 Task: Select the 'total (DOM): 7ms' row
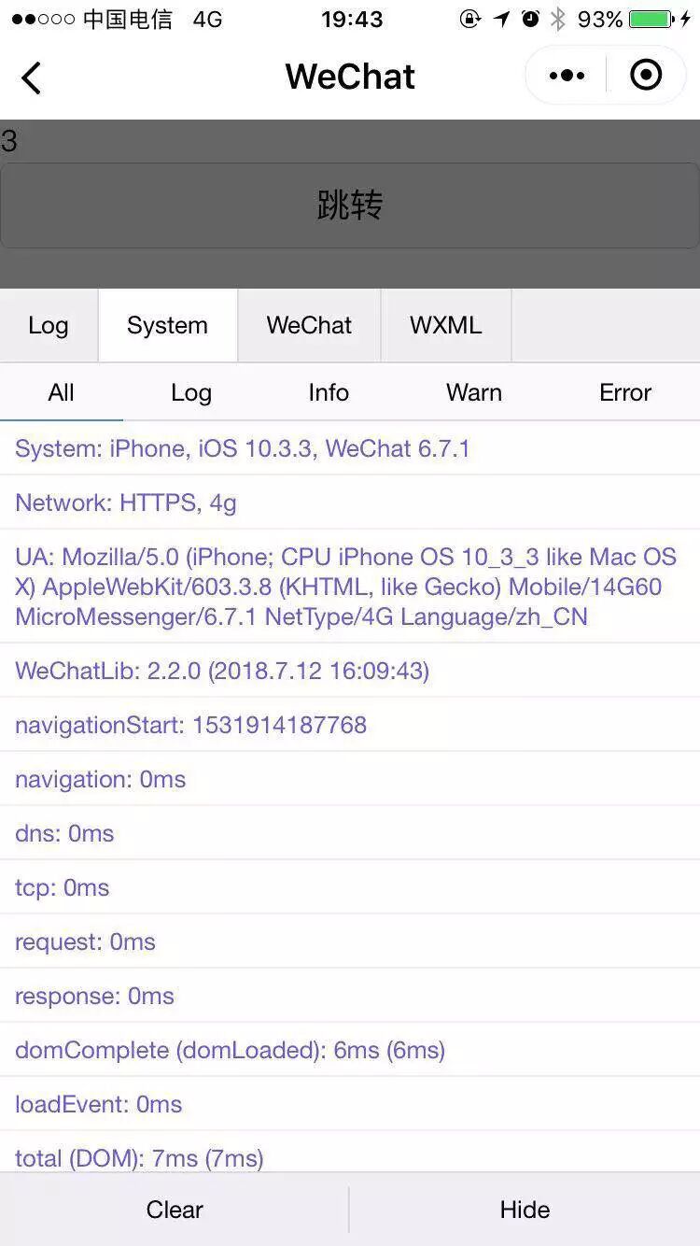350,1154
